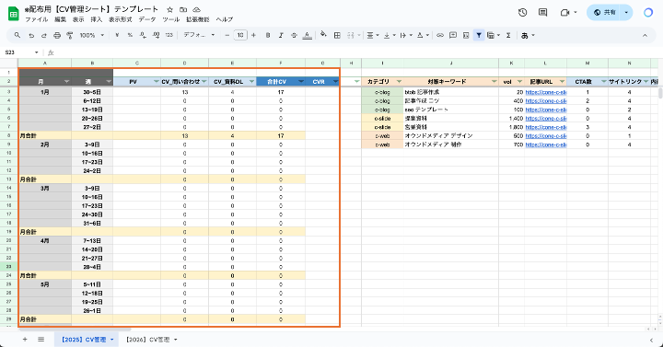Viewport: 663px width, 347px height.
Task: Open the borders tool
Action: tap(337, 36)
